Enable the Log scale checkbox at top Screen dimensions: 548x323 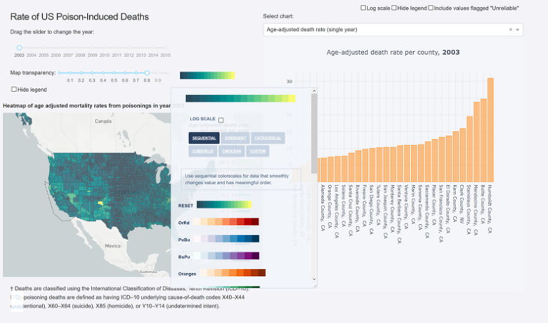click(364, 8)
